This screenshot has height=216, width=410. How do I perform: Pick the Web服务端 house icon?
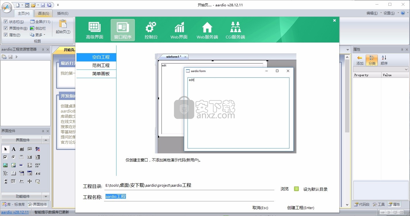pyautogui.click(x=207, y=30)
